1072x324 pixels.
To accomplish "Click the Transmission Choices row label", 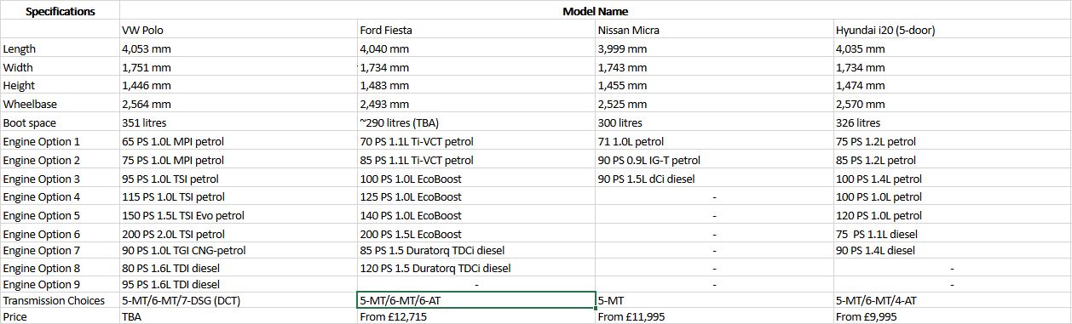I will [x=60, y=300].
